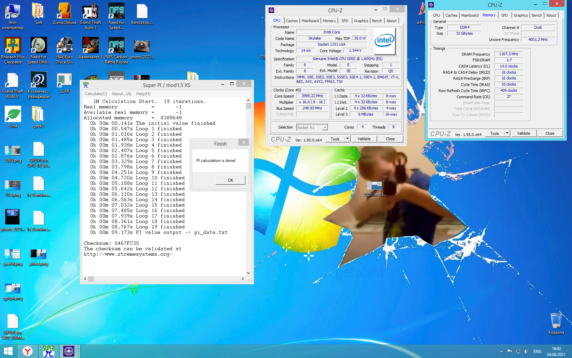
Task: Click Close button in CPU-Z CPU window
Action: click(x=390, y=139)
